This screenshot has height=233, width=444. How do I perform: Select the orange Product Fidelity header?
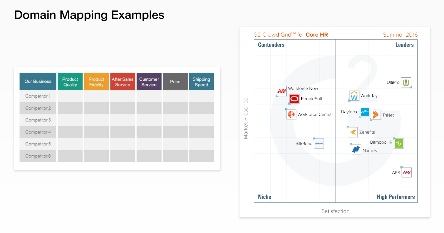(96, 82)
